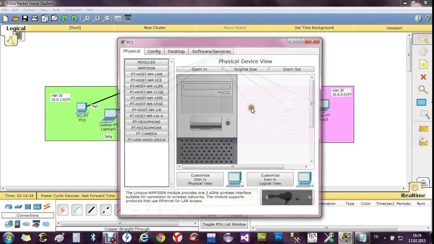
Task: Open the navigation tree icon under Logical
Action: (11, 40)
